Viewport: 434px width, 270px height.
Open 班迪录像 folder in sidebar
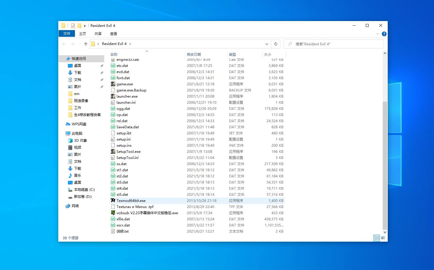click(81, 101)
